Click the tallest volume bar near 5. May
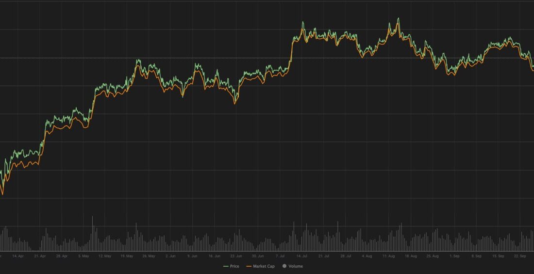Viewport: 534px width, 274px height. [92, 217]
